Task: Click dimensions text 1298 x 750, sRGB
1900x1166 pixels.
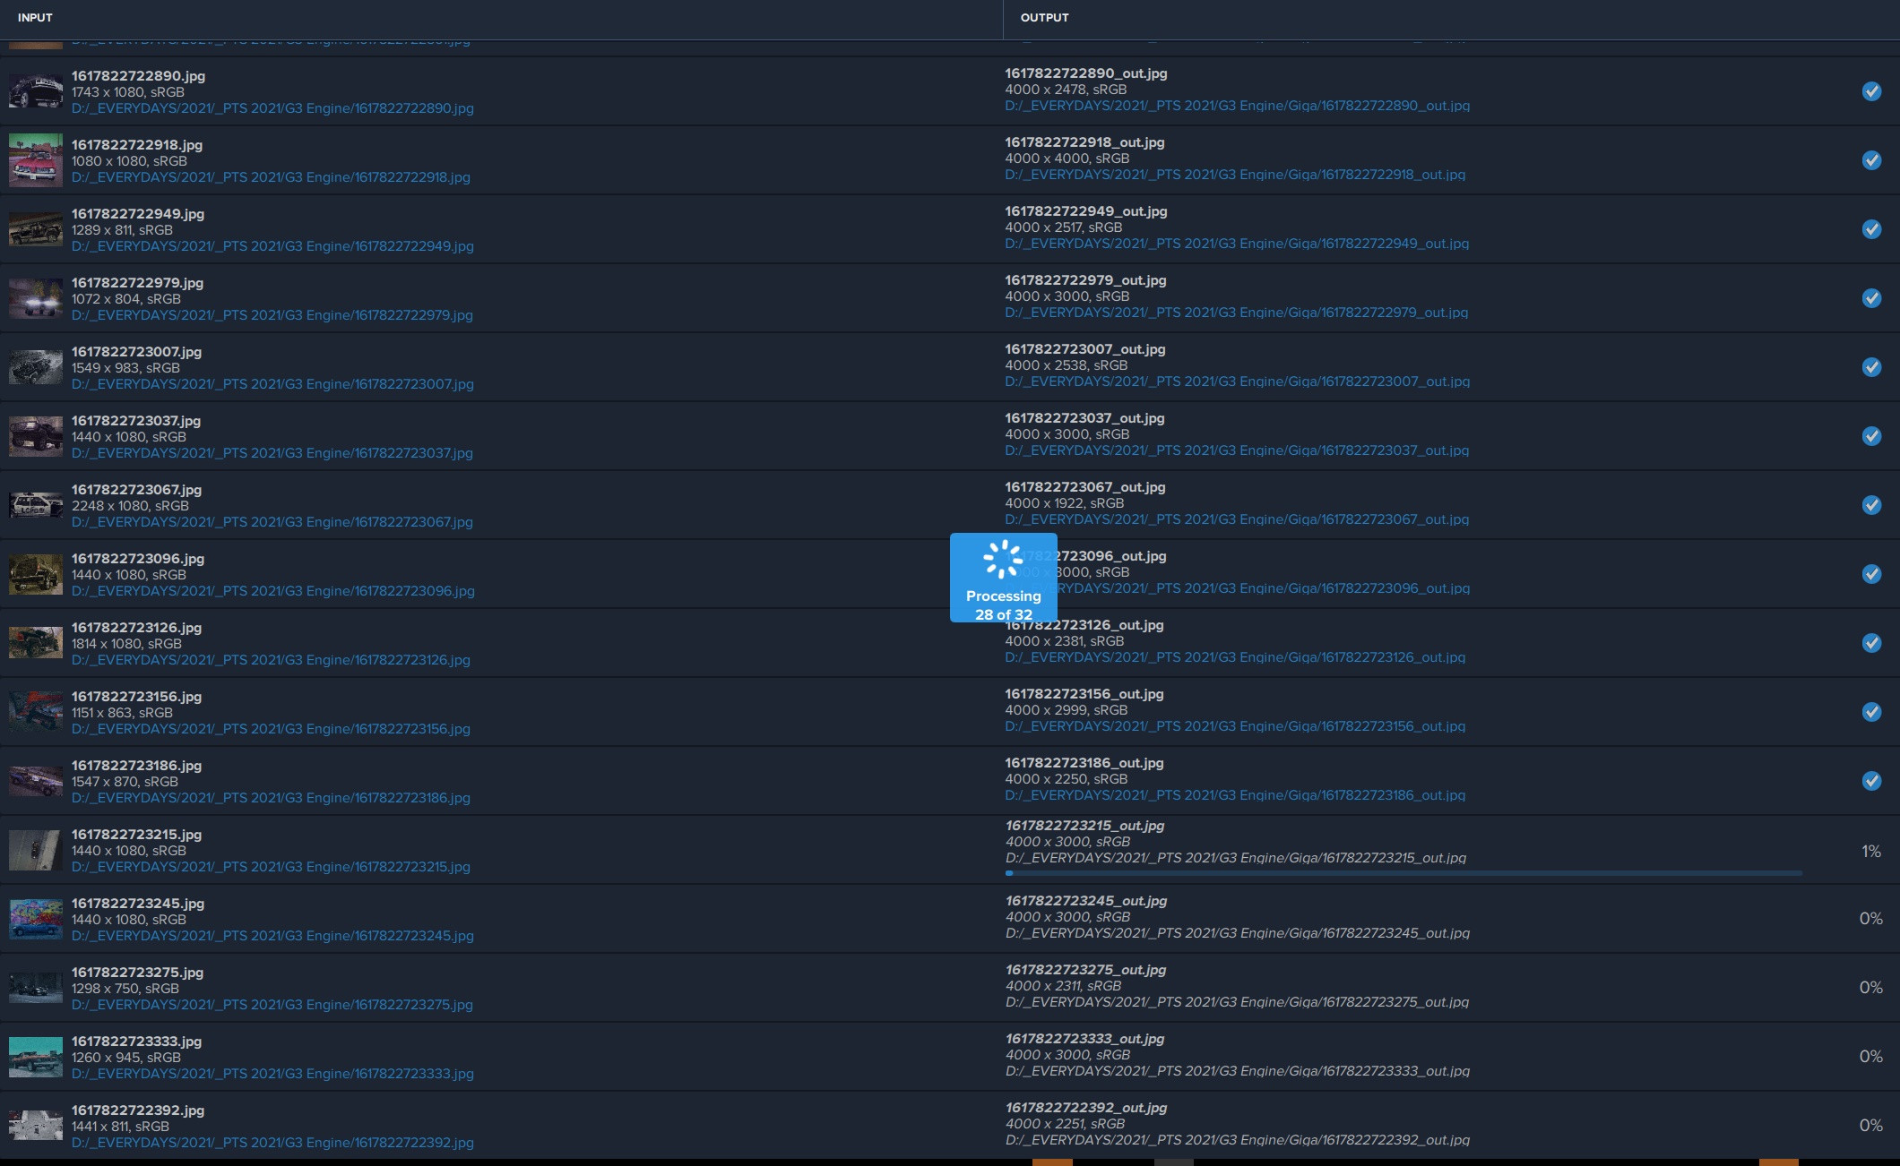Action: [x=125, y=989]
